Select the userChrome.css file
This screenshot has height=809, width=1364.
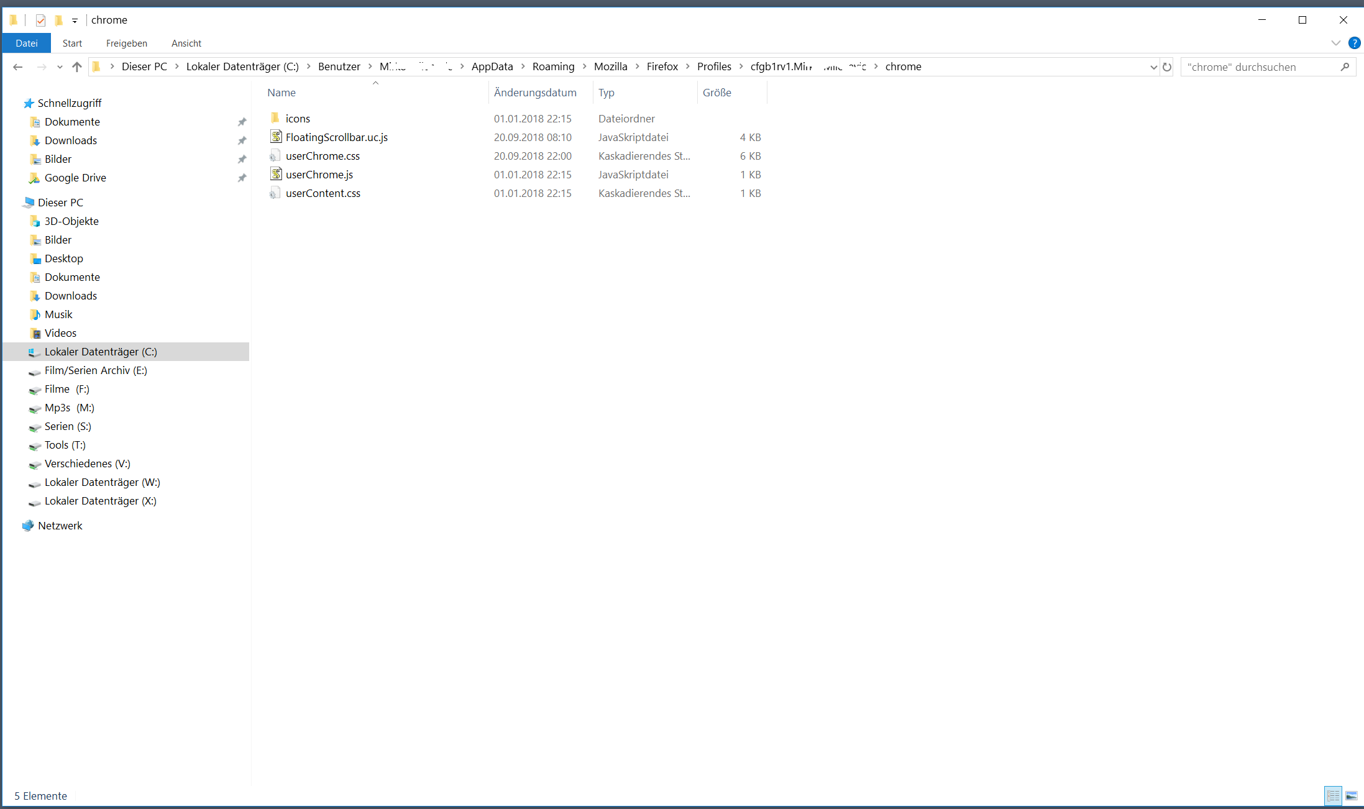323,156
